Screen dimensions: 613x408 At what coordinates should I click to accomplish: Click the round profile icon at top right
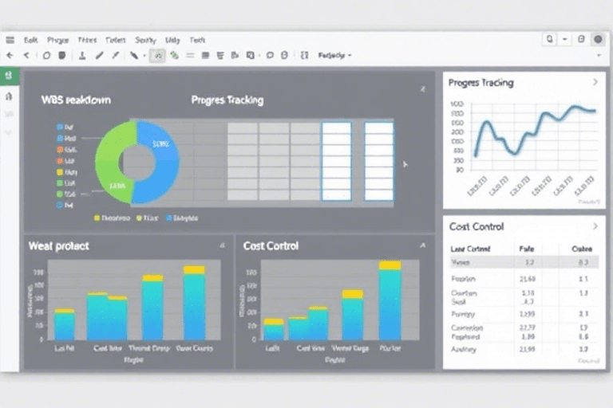[x=598, y=39]
